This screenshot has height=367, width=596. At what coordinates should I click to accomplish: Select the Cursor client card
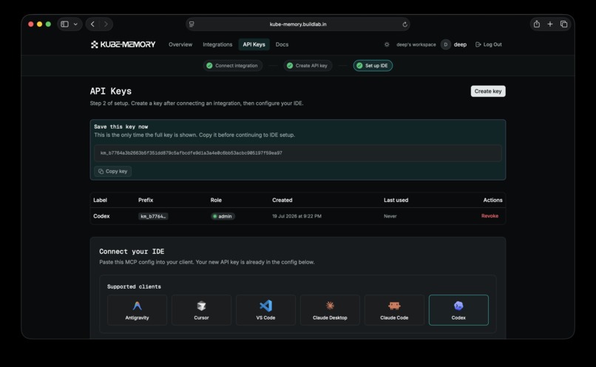point(201,310)
